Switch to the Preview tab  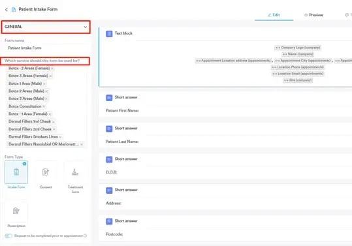[x=313, y=15]
